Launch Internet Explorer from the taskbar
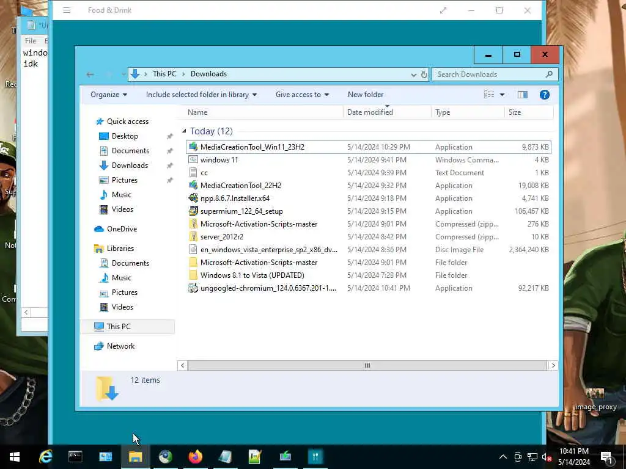 (45, 457)
